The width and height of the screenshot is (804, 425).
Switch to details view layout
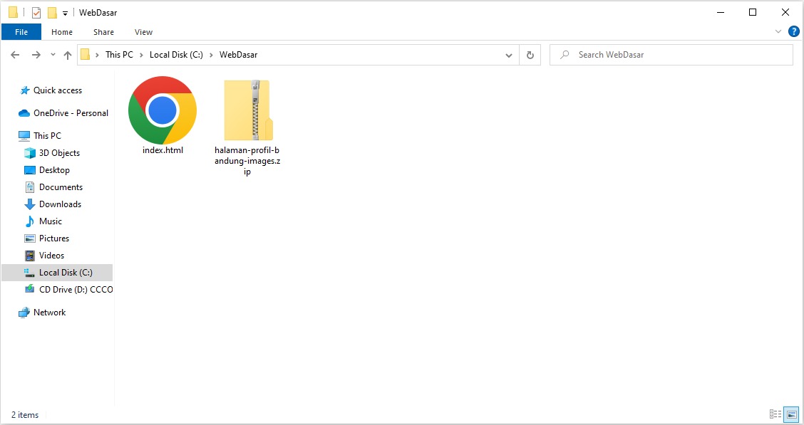click(x=775, y=414)
